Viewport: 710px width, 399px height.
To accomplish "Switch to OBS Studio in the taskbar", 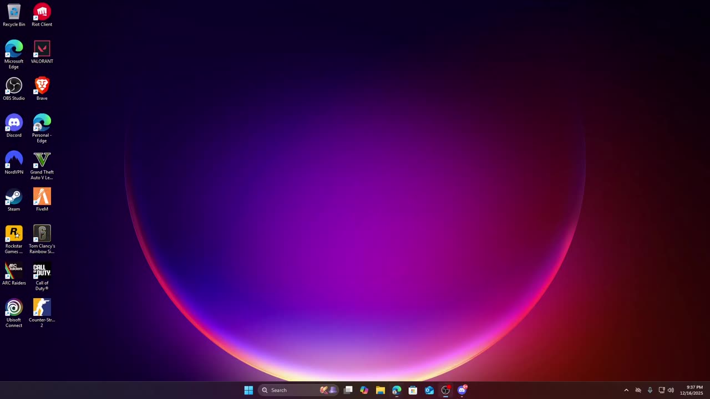I will 445,390.
